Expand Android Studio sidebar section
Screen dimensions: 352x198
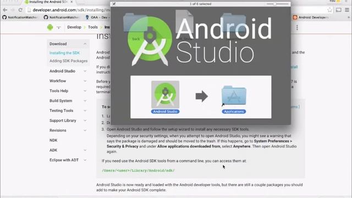tap(85, 71)
